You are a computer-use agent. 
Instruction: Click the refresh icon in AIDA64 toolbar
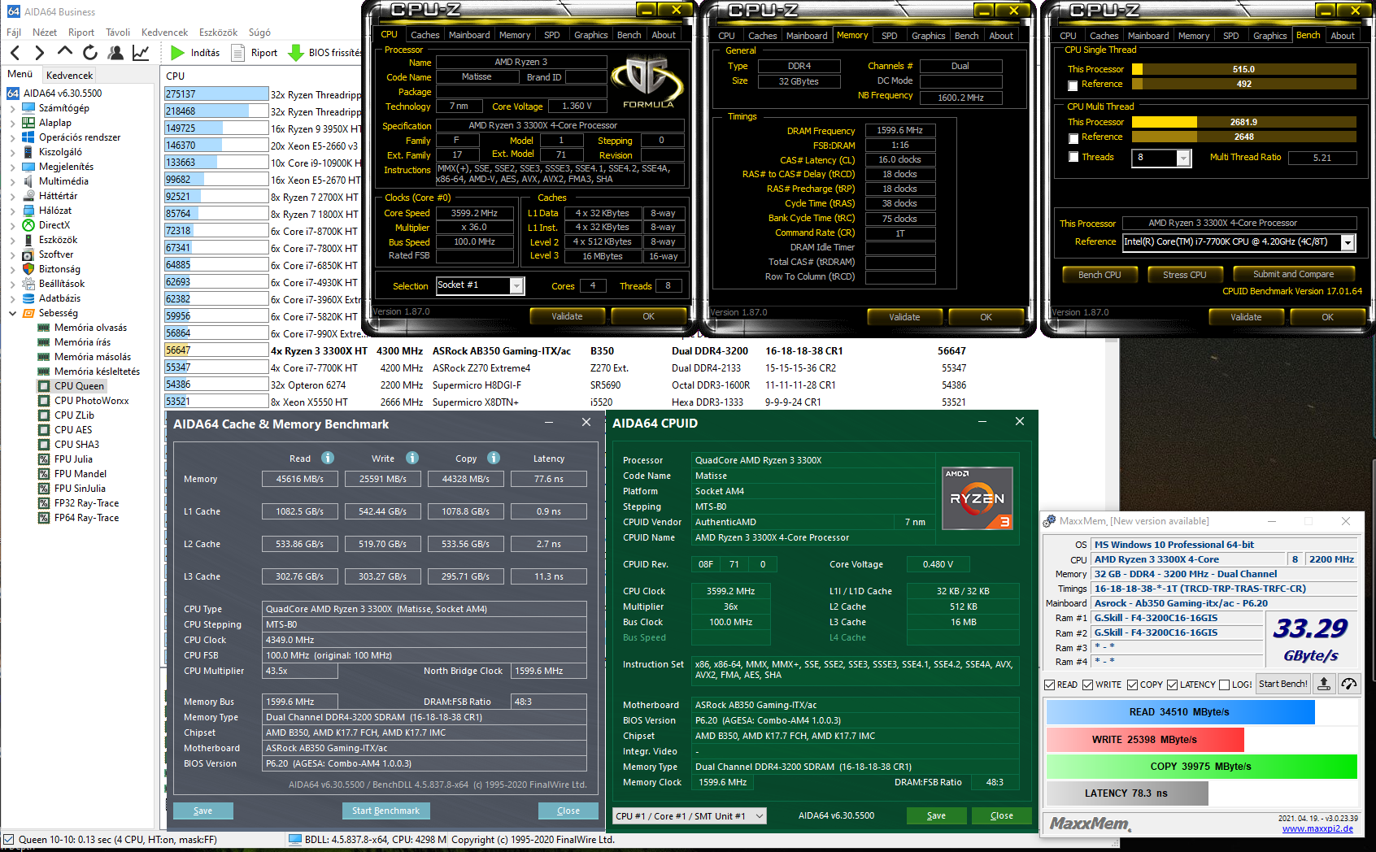point(90,53)
